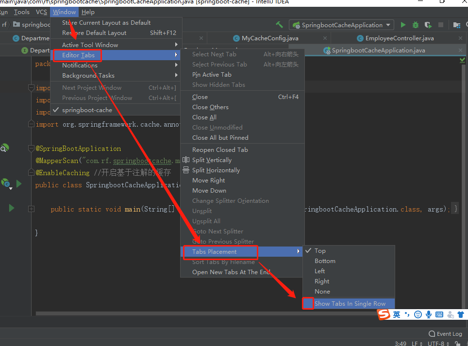Open the VCS menu
The height and width of the screenshot is (346, 468).
(x=41, y=12)
